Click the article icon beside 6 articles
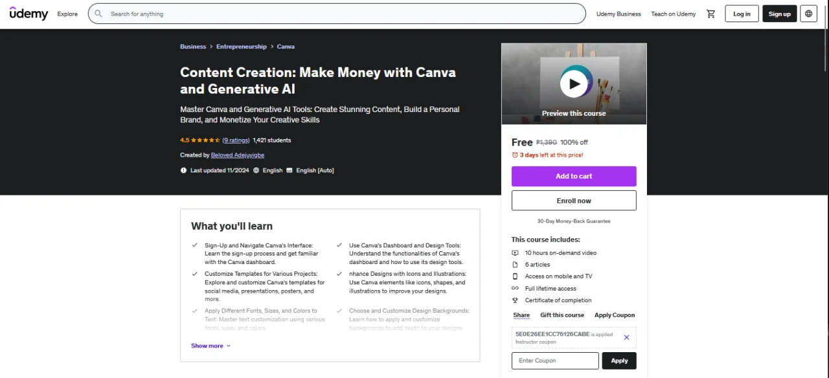829x378 pixels. pyautogui.click(x=515, y=265)
